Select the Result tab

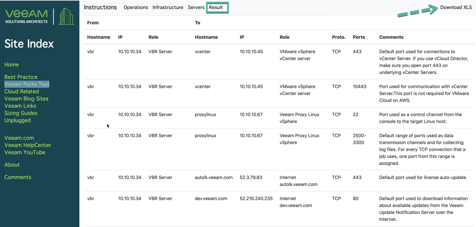coord(216,7)
